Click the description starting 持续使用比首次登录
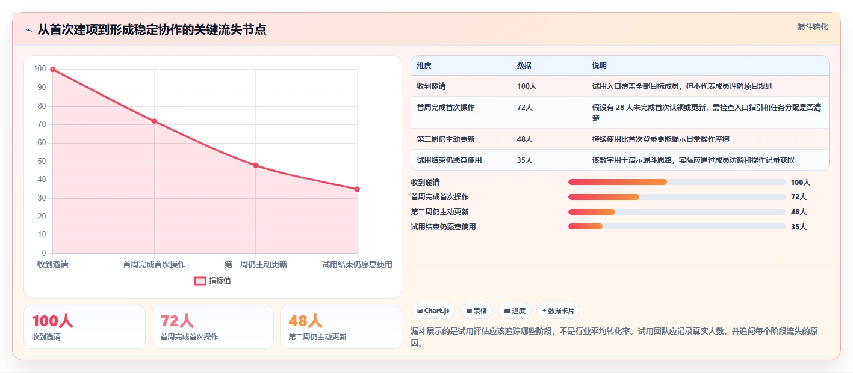Screen dimensions: 853x373 point(660,139)
